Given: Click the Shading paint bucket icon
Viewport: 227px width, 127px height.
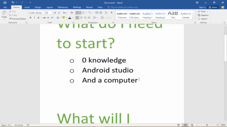Looking at the screenshot, I should pyautogui.click(x=102, y=18).
